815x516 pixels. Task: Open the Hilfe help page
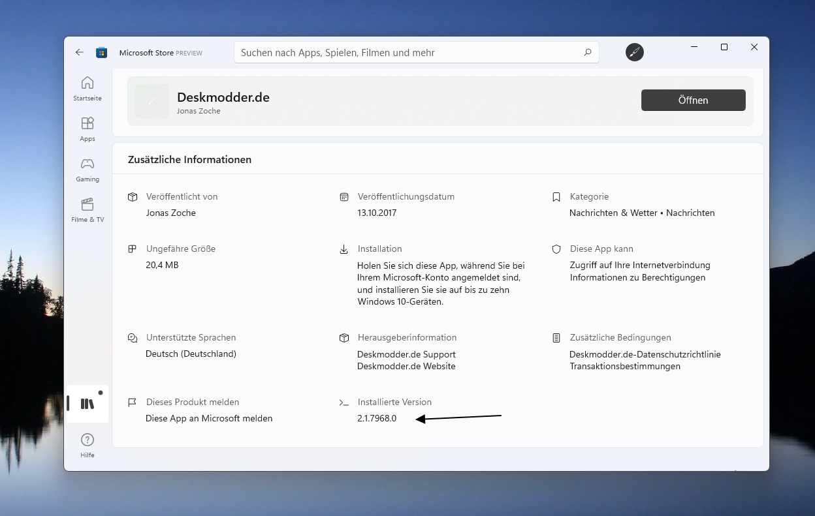pos(87,446)
